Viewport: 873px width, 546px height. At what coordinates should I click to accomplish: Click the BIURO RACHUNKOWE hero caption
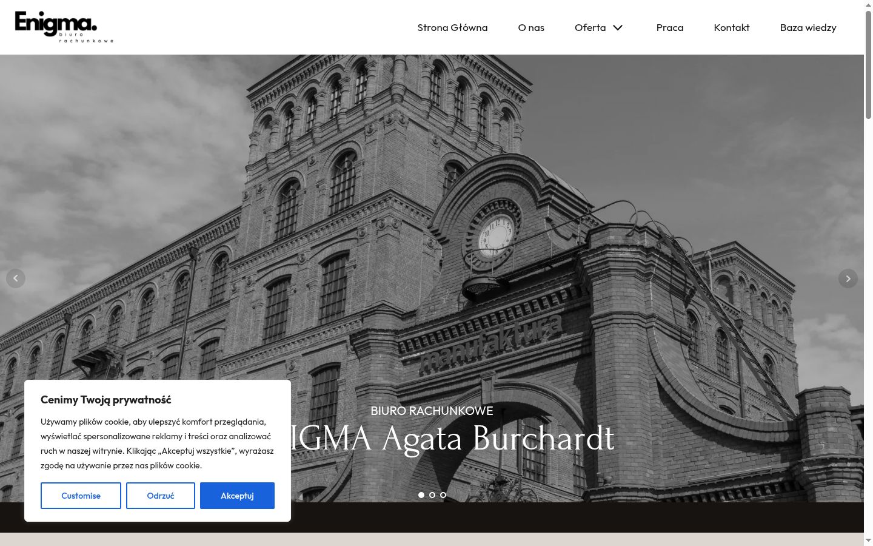(x=432, y=411)
